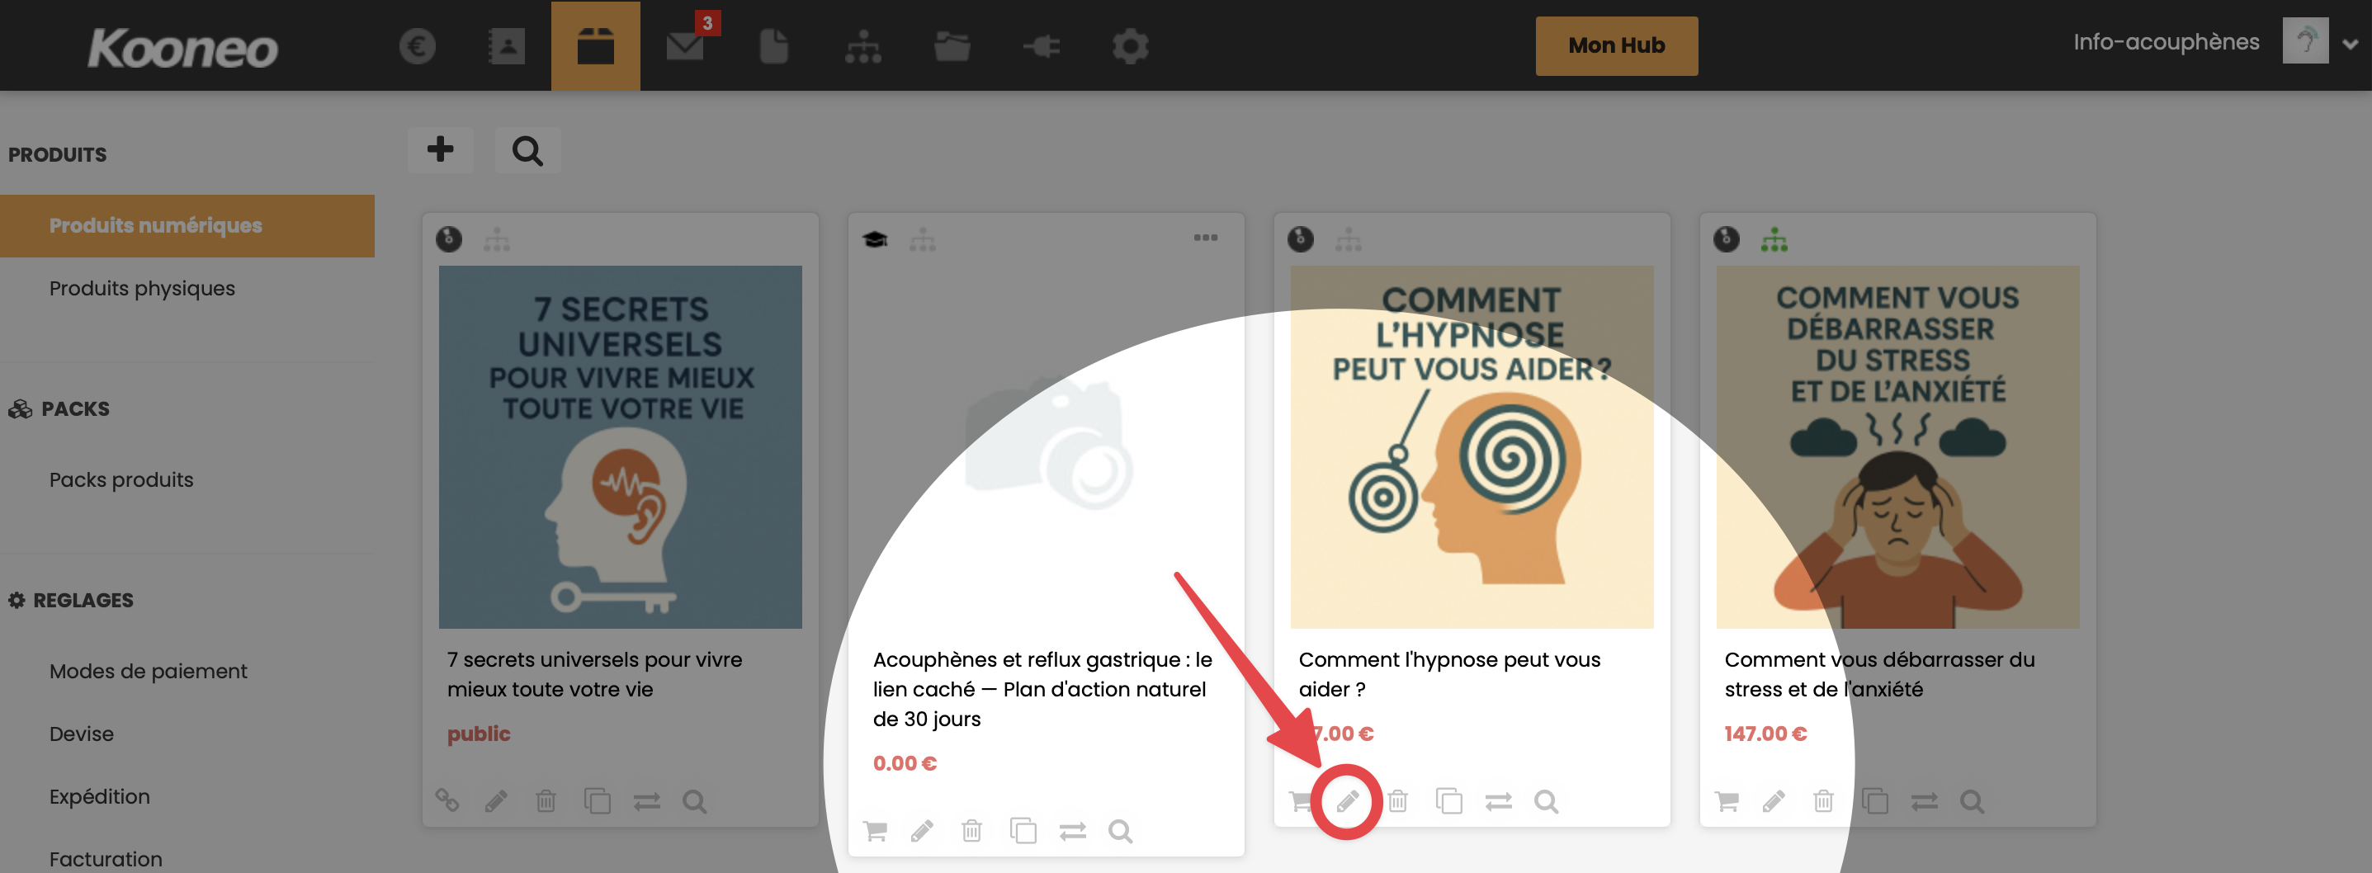The image size is (2372, 873).
Task: Open Facturation settings
Action: tap(105, 859)
